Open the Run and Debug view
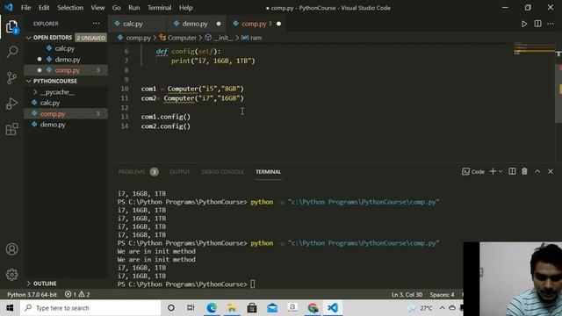 (x=11, y=104)
